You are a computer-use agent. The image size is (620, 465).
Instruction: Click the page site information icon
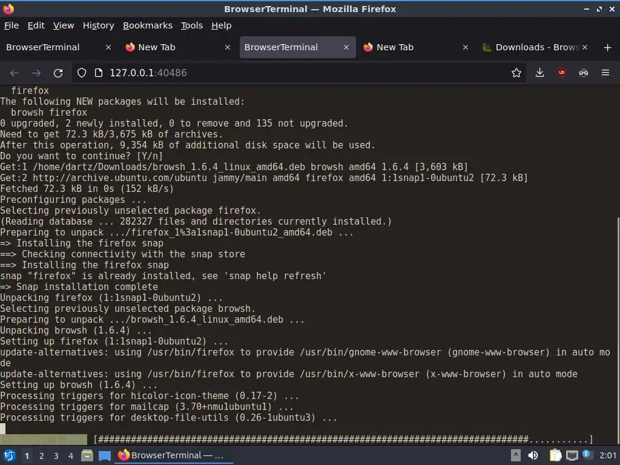[x=99, y=73]
